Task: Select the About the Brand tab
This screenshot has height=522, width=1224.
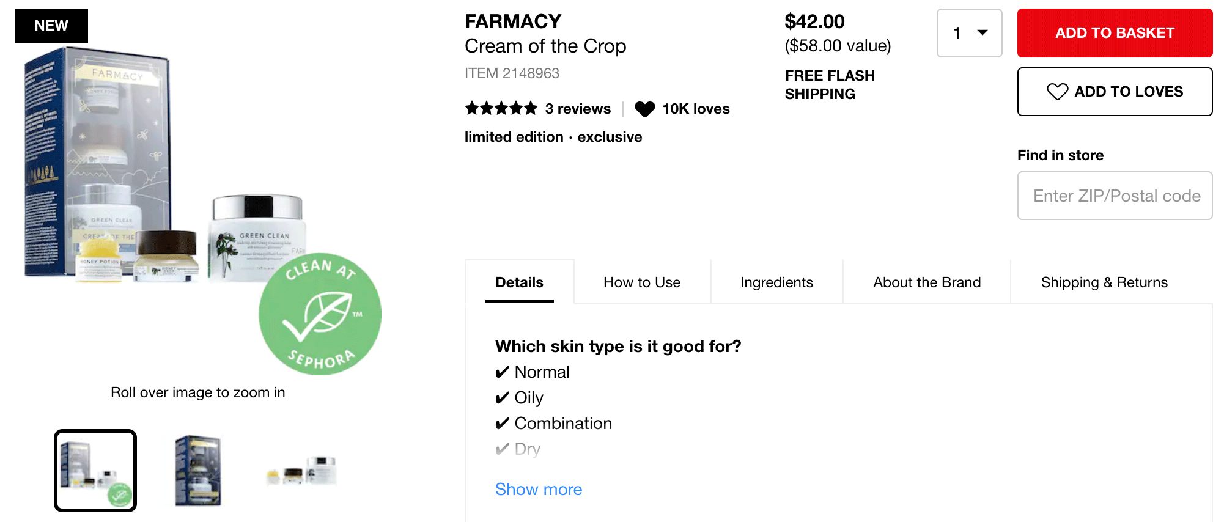Action: click(926, 282)
